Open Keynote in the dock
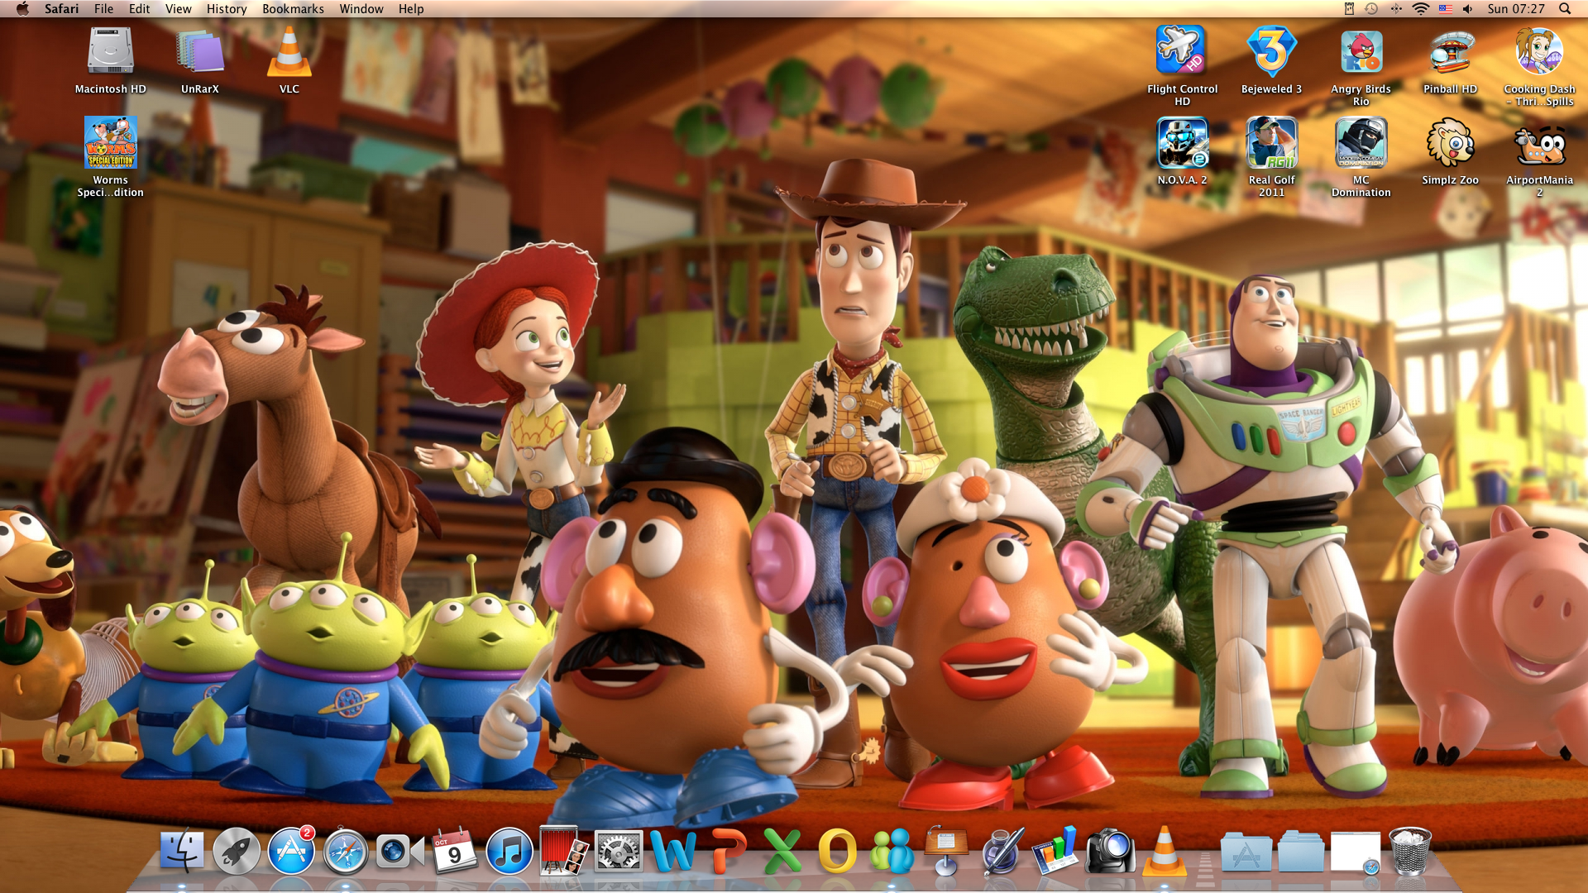1588x893 pixels. pos(945,850)
